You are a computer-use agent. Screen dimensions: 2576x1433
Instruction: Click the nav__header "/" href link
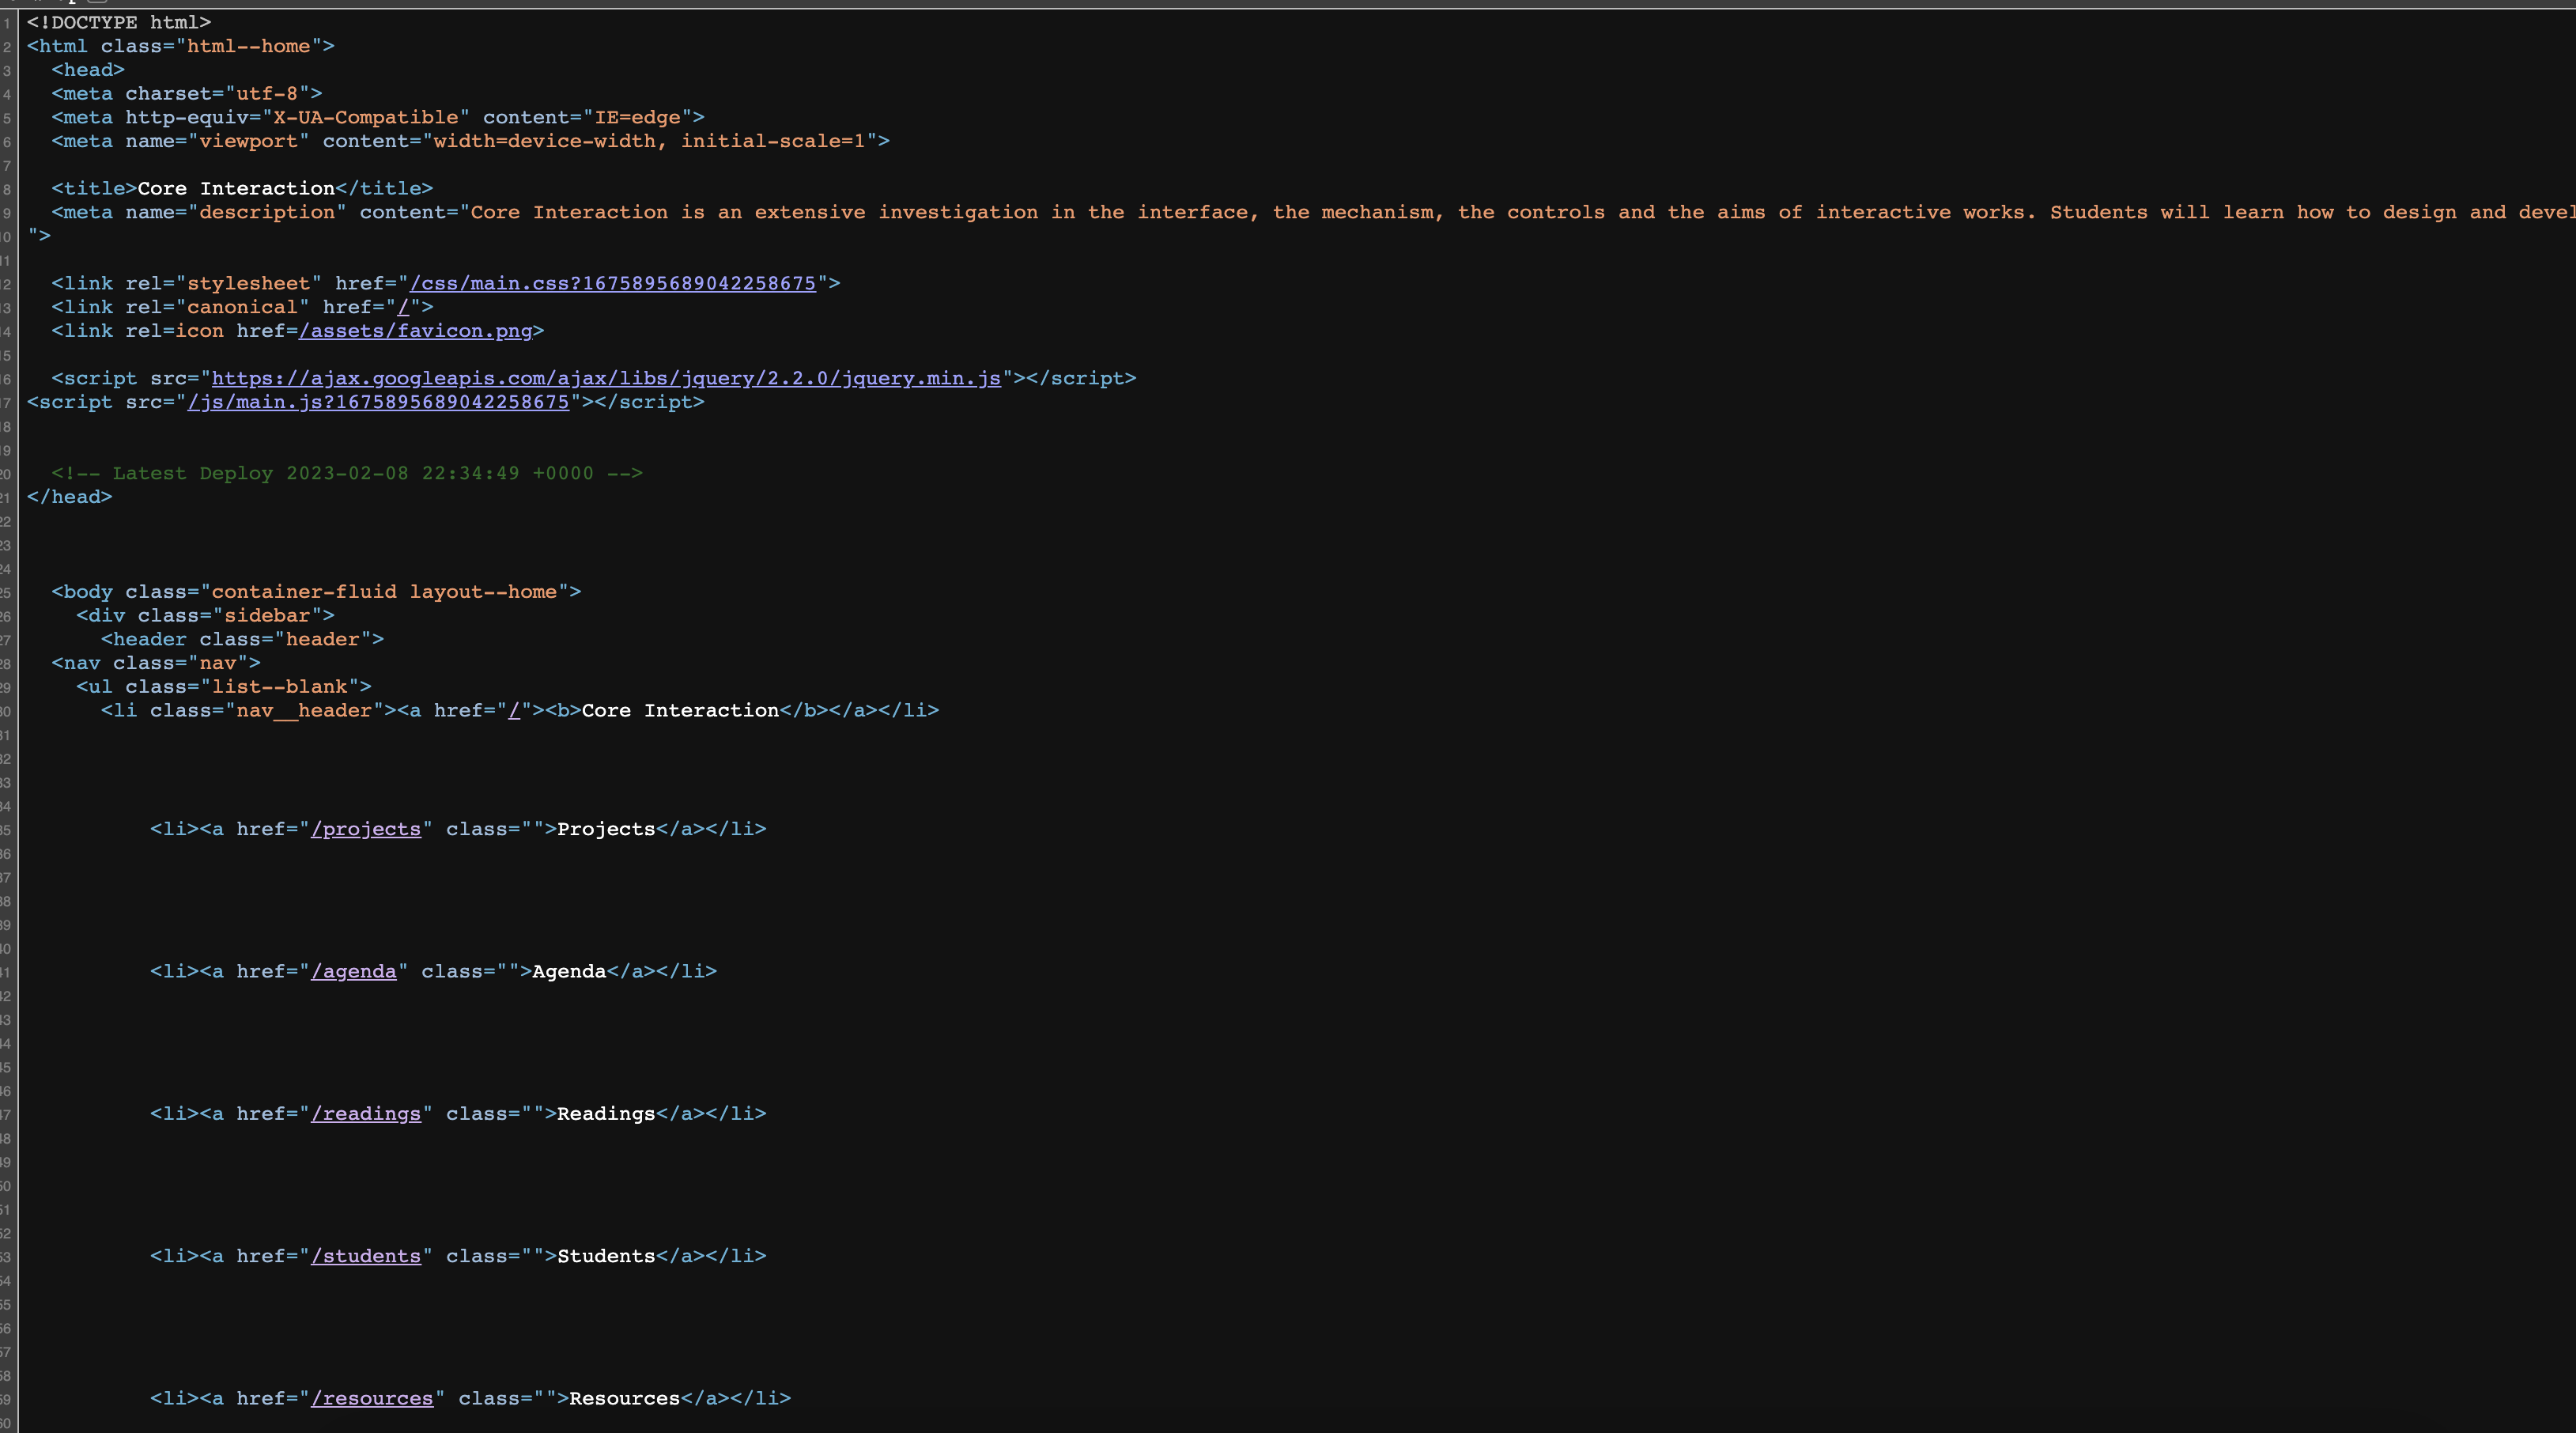pos(514,711)
